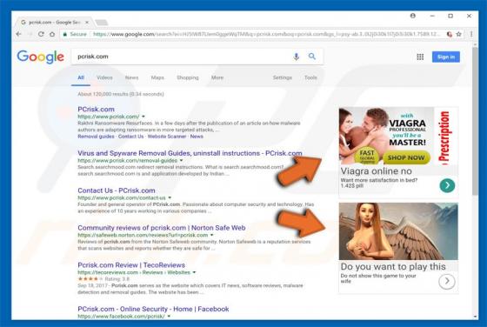Open the PCrisk.com result link
This screenshot has width=487, height=327.
(96, 110)
